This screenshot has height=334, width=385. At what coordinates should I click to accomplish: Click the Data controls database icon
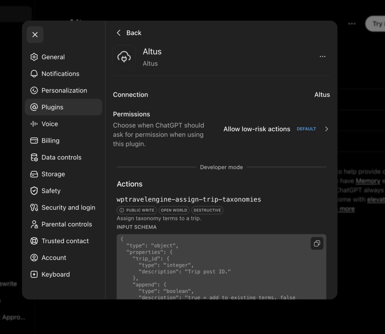point(34,157)
